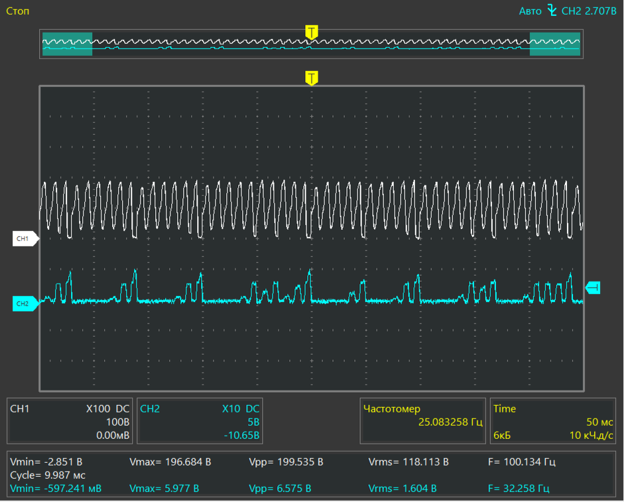This screenshot has width=624, height=502.
Task: Click the Vmin= -2.851 В measurement
Action: click(46, 462)
